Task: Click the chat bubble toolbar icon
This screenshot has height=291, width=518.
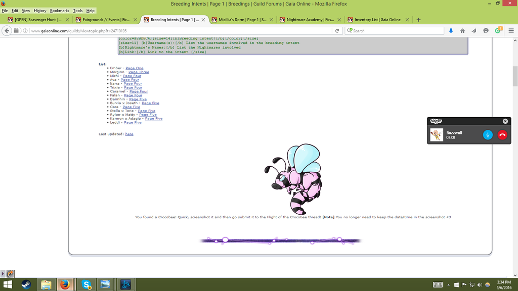Action: [x=486, y=31]
